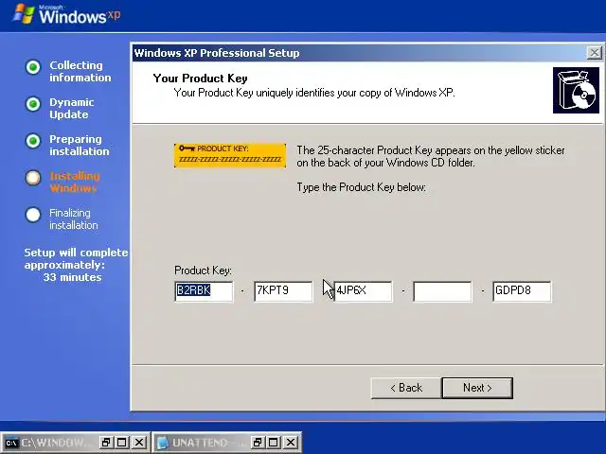Click the Collecting information step indicator
Image resolution: width=606 pixels, height=454 pixels.
click(33, 67)
